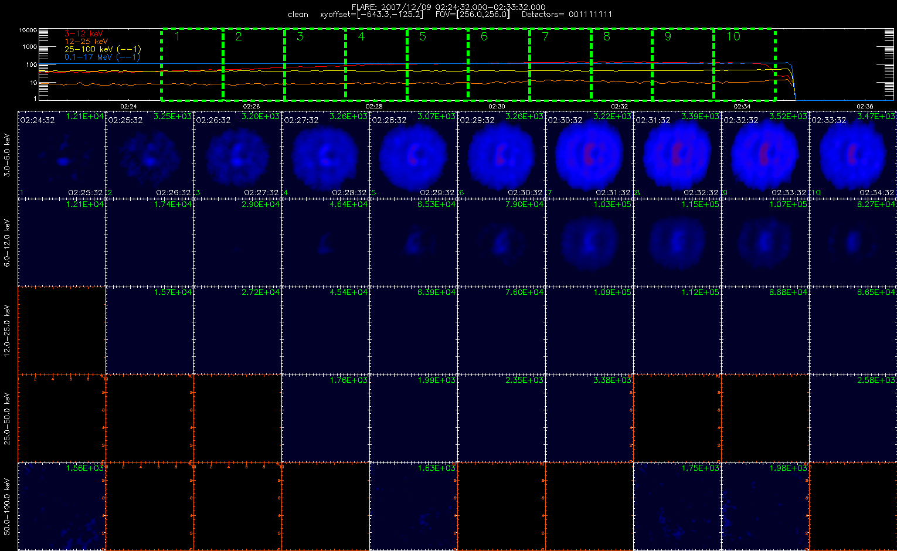Open the 25-50 keV image with peak 3.38E+03
Image resolution: width=897 pixels, height=551 pixels.
click(x=590, y=419)
